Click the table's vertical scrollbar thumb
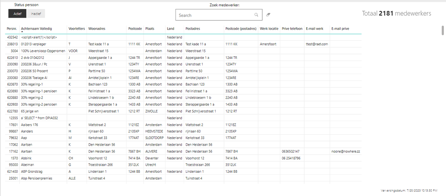 [442, 30]
